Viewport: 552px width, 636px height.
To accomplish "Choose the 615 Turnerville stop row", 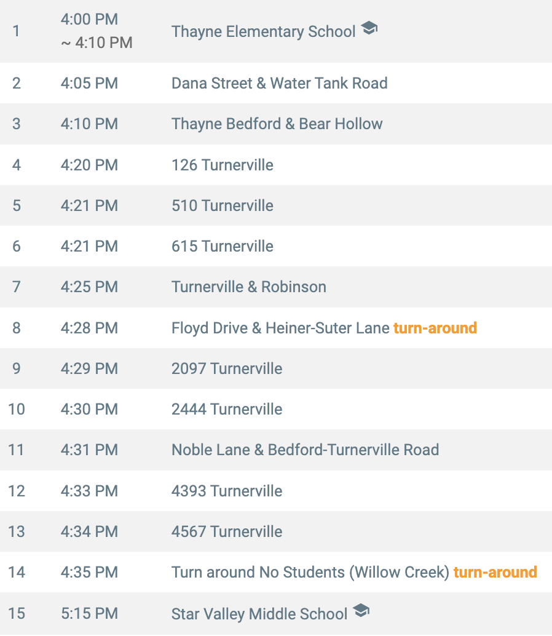I will pos(276,246).
